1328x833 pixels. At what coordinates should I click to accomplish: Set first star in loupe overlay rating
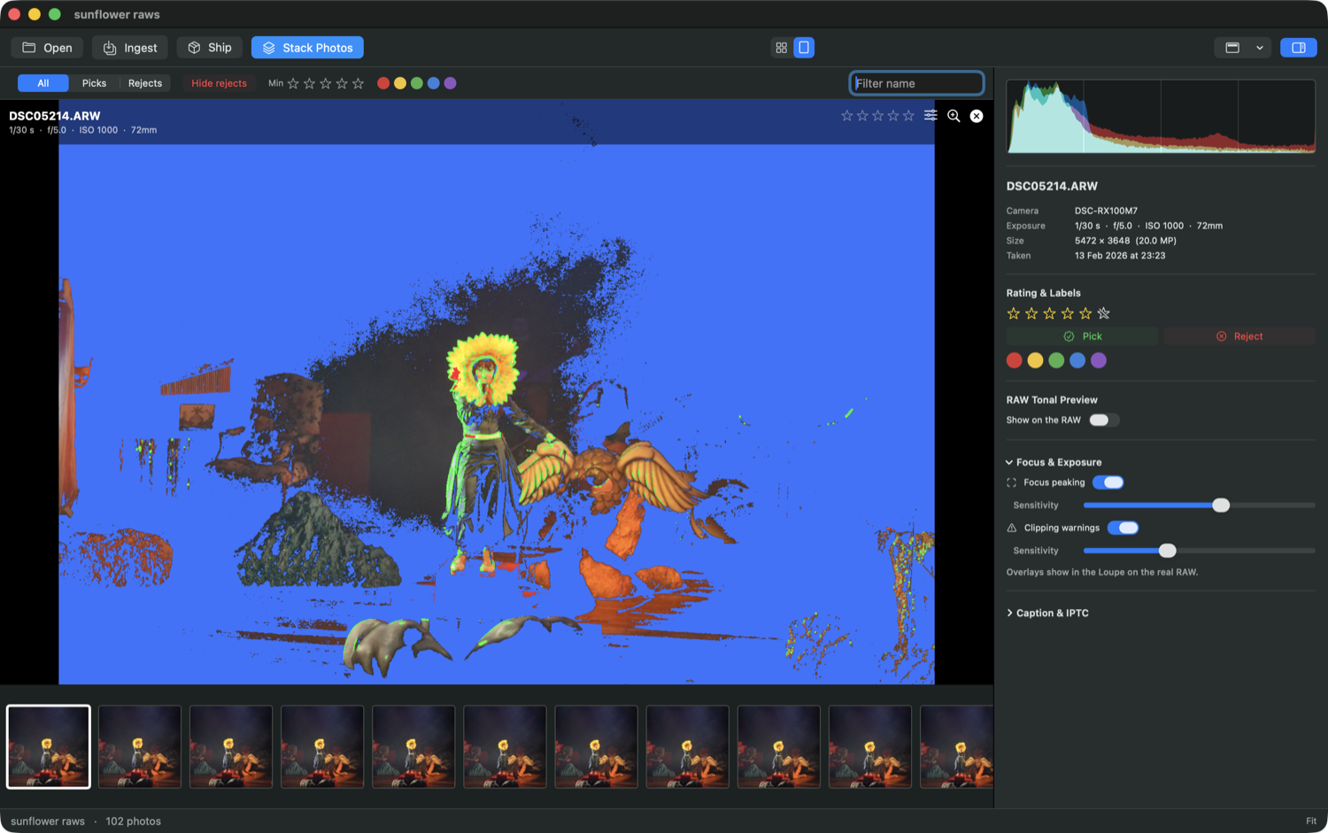click(847, 116)
